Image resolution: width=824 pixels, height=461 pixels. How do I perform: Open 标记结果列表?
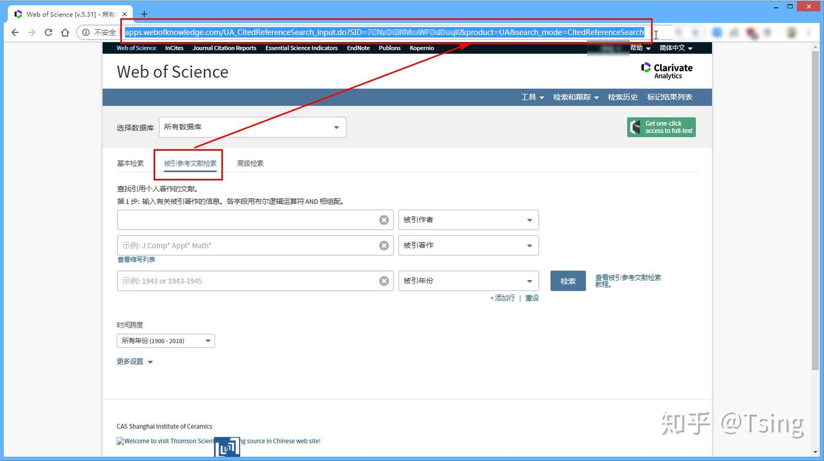[669, 97]
